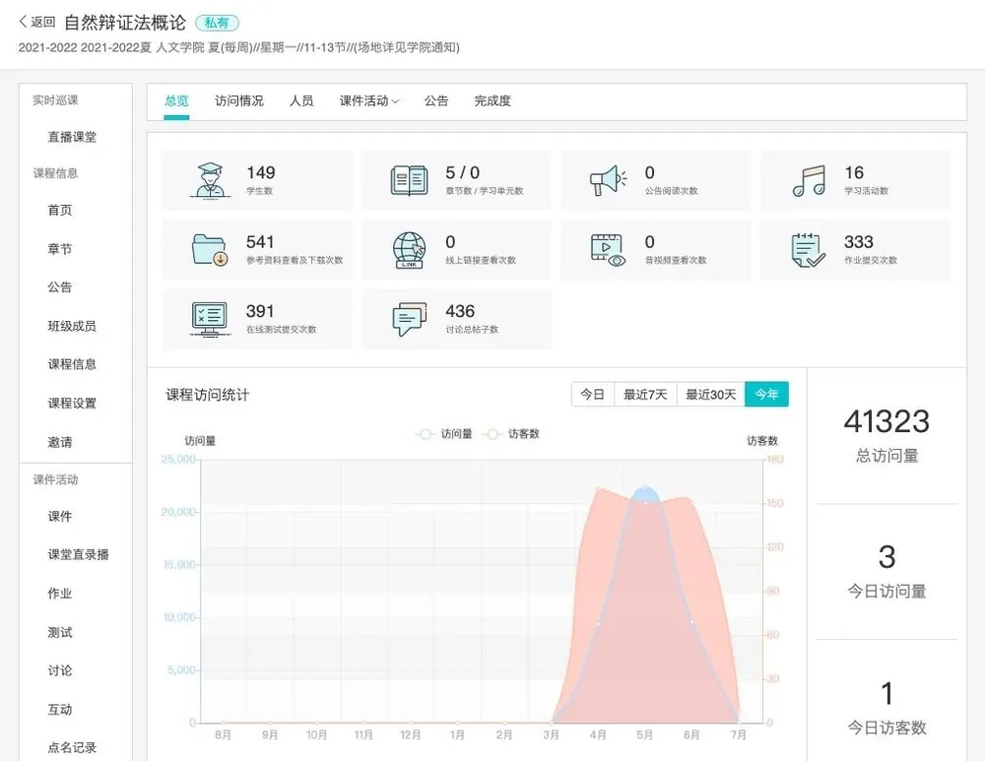This screenshot has width=985, height=761.
Task: Click the music note learning activities icon
Action: 809,181
